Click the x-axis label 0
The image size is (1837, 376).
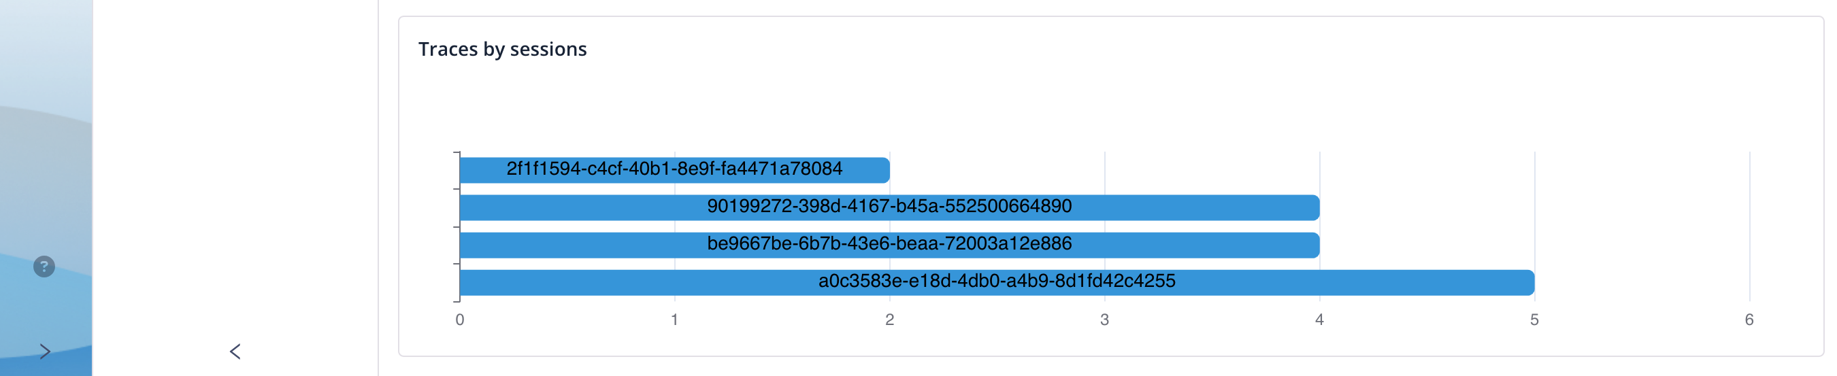pos(460,320)
